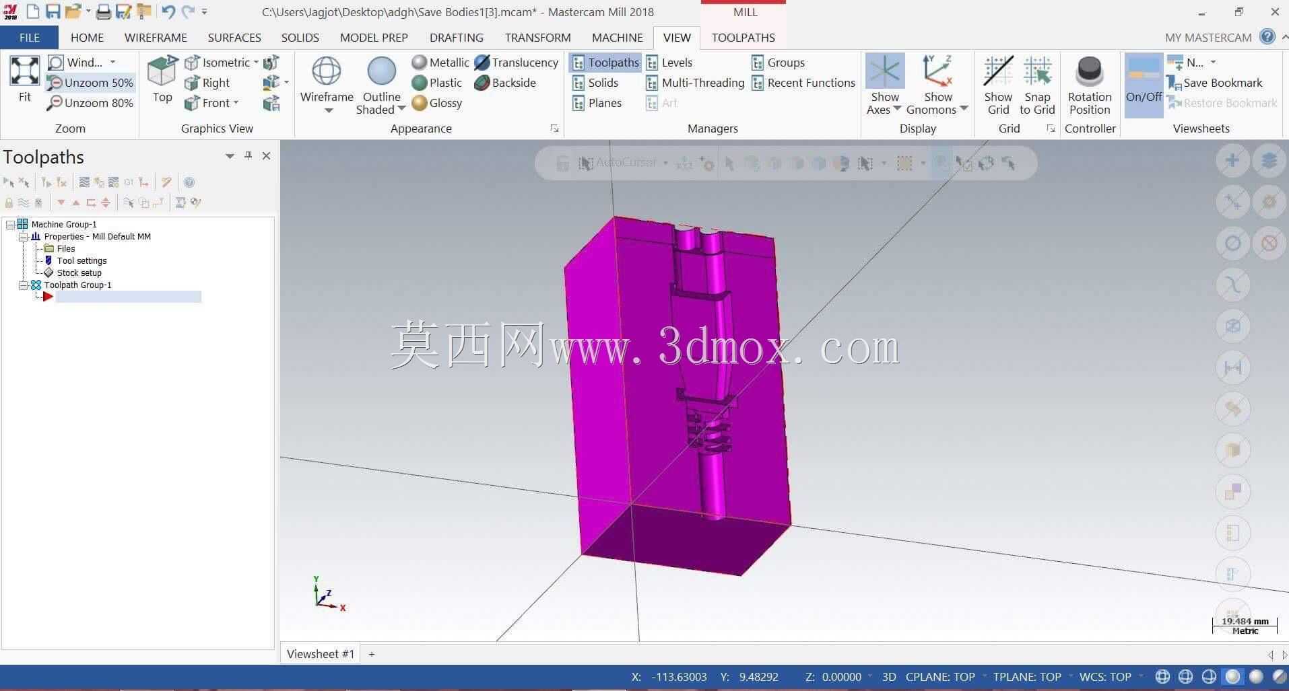Toggle Backside appearance
The width and height of the screenshot is (1289, 691).
click(505, 83)
